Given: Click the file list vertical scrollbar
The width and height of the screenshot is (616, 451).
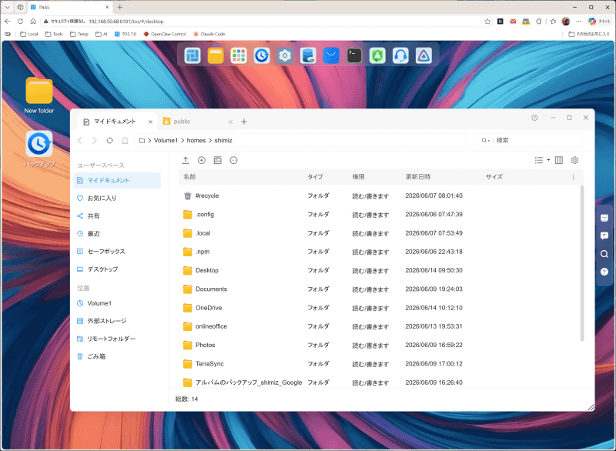Looking at the screenshot, I should 582,263.
